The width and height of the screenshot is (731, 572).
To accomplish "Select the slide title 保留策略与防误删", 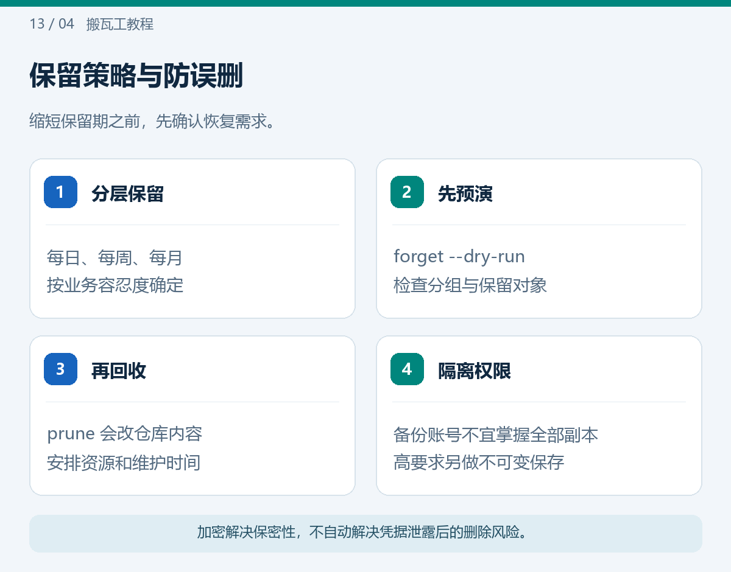I will click(x=136, y=76).
